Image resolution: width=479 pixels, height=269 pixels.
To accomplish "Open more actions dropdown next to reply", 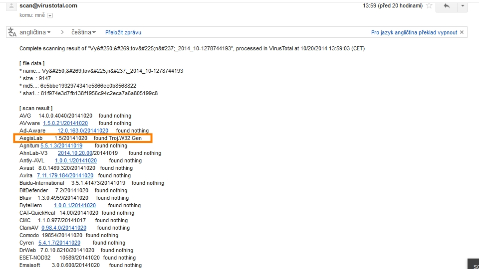I will (463, 6).
